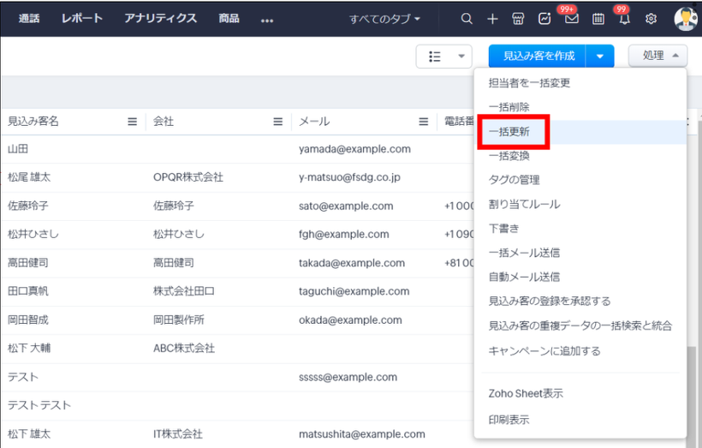Select 一括更新 from the menu

pos(509,132)
